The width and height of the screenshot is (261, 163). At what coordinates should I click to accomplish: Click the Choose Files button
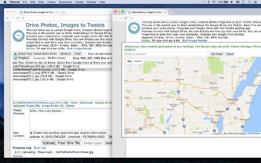[x=40, y=58]
